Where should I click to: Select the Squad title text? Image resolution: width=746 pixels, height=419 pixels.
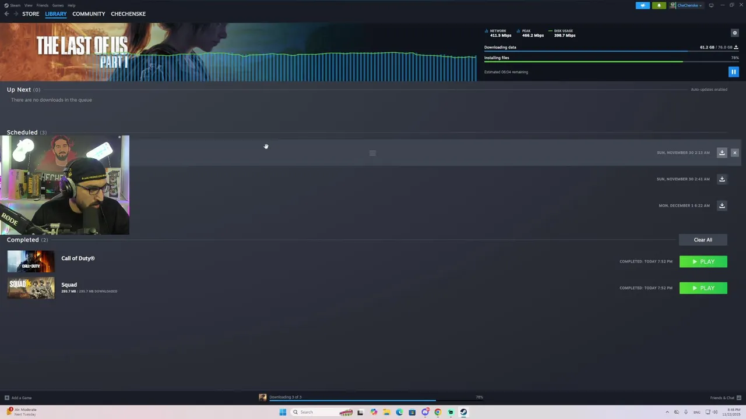[x=69, y=285]
